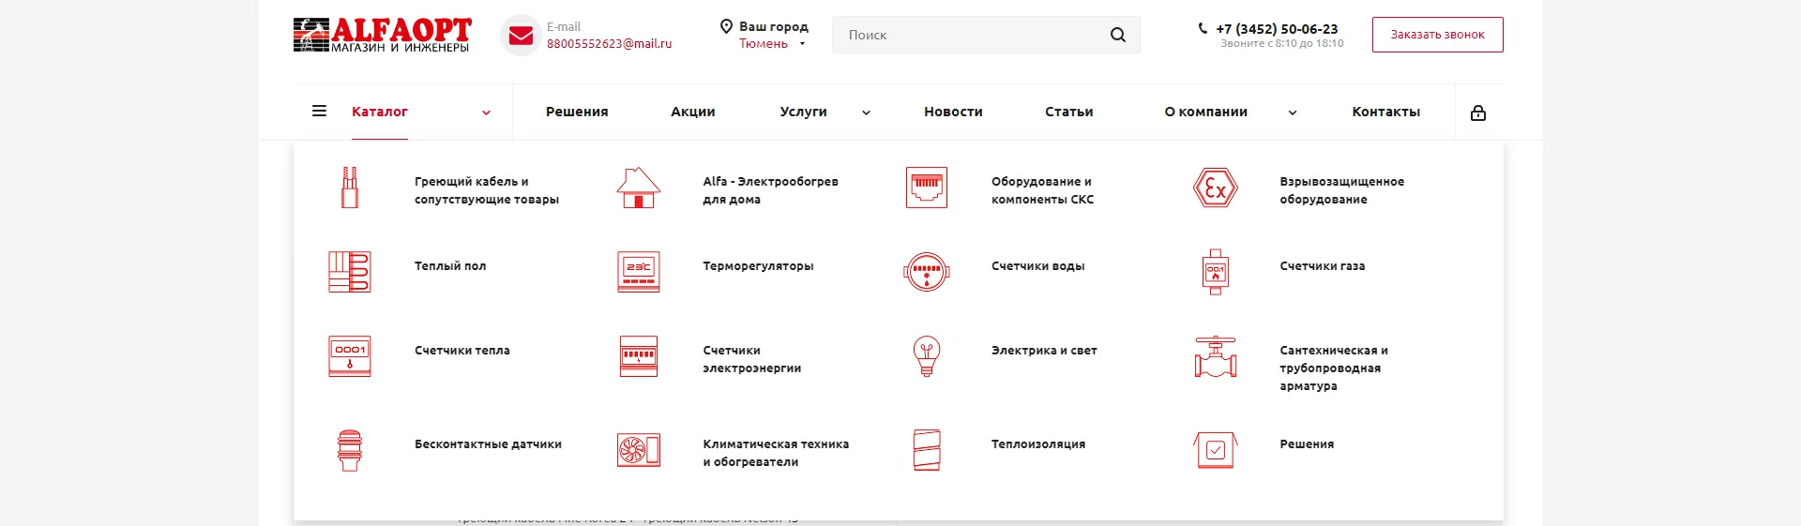The width and height of the screenshot is (1801, 526).
Task: Go to the Контакты page
Action: click(1385, 112)
